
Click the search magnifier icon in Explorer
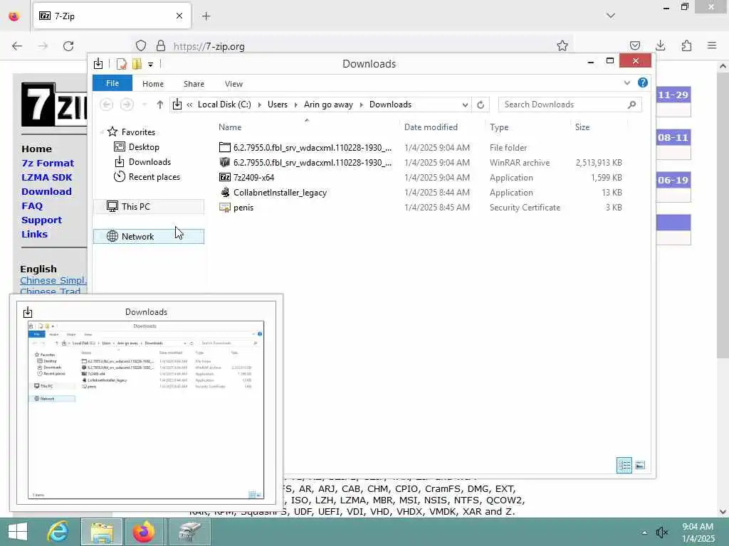[x=631, y=105]
